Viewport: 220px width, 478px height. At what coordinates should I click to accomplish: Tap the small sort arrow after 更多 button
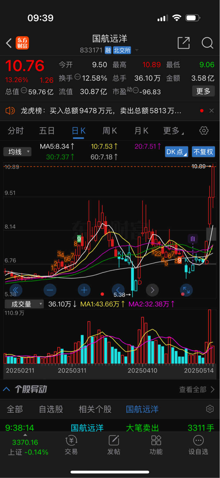click(183, 134)
